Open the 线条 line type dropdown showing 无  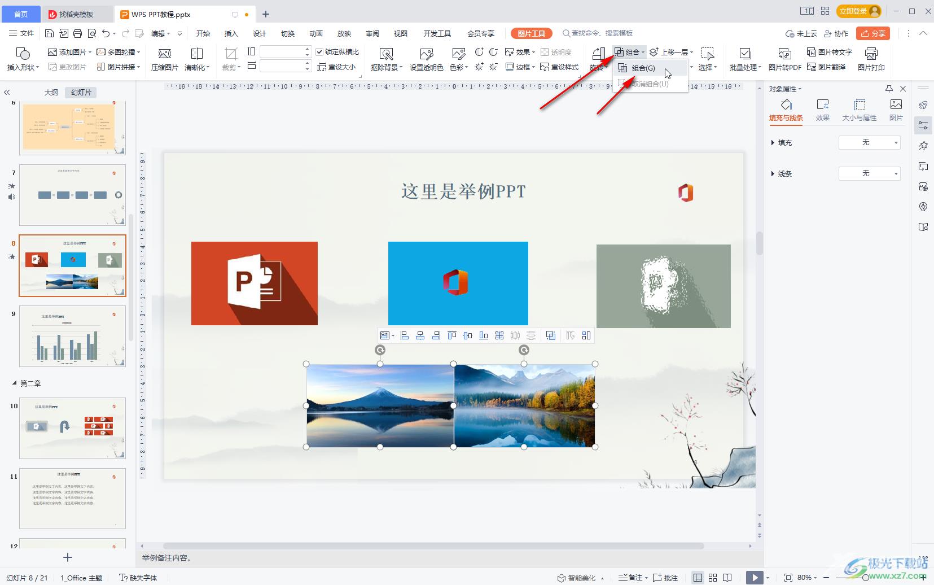tap(869, 173)
